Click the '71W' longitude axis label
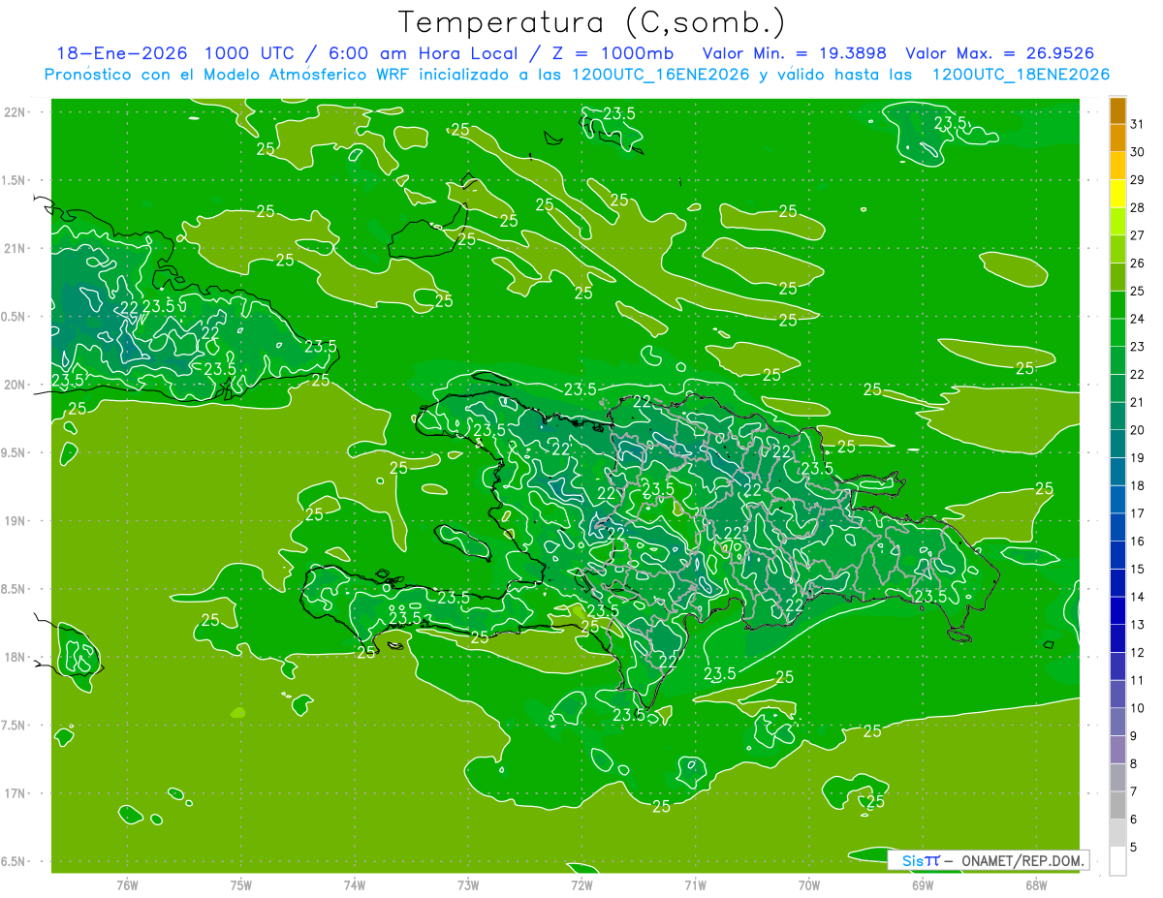This screenshot has height=898, width=1163. [695, 885]
